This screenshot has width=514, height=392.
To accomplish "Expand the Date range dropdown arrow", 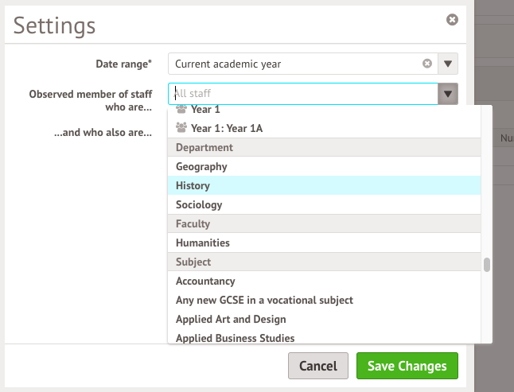I will point(448,64).
